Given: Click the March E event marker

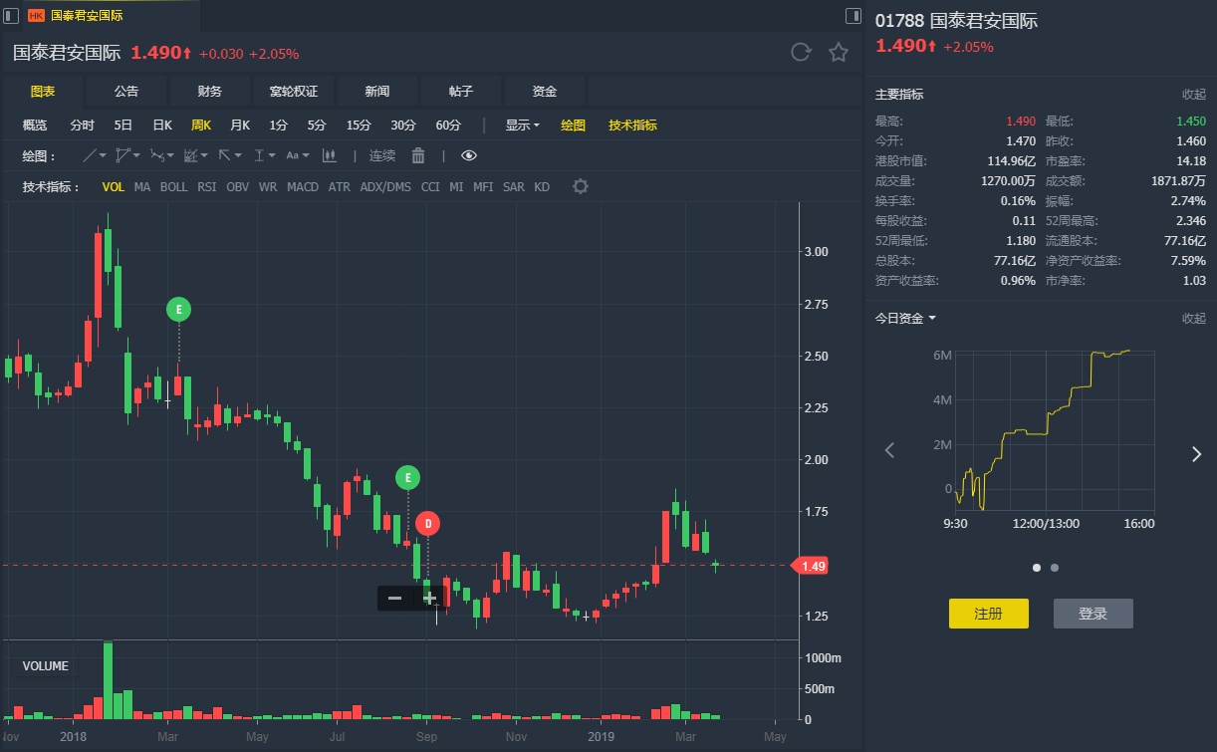Looking at the screenshot, I should 178,310.
